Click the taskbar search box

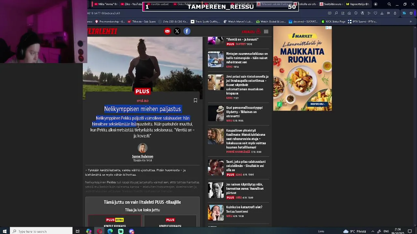click(41, 231)
